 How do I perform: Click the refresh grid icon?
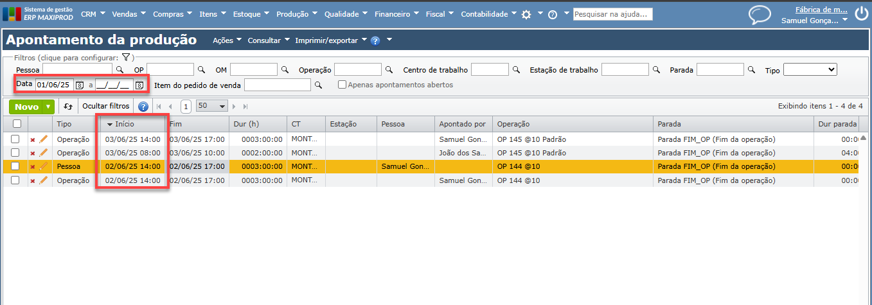point(68,107)
